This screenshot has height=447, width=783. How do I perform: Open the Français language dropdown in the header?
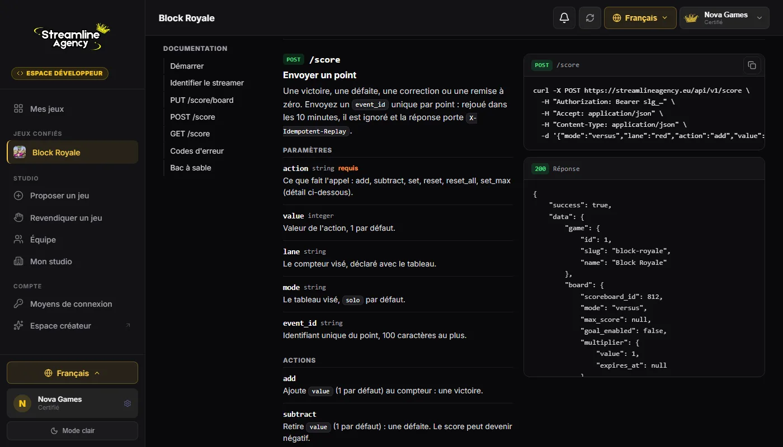pos(640,18)
